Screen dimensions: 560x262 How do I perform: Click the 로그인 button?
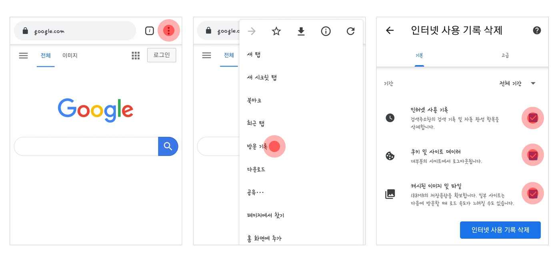click(x=162, y=55)
